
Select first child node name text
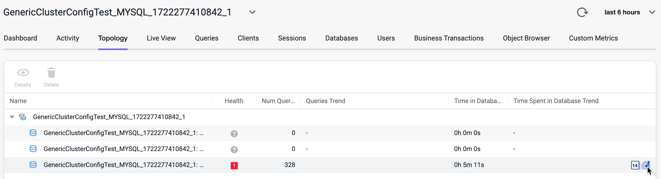pos(124,133)
